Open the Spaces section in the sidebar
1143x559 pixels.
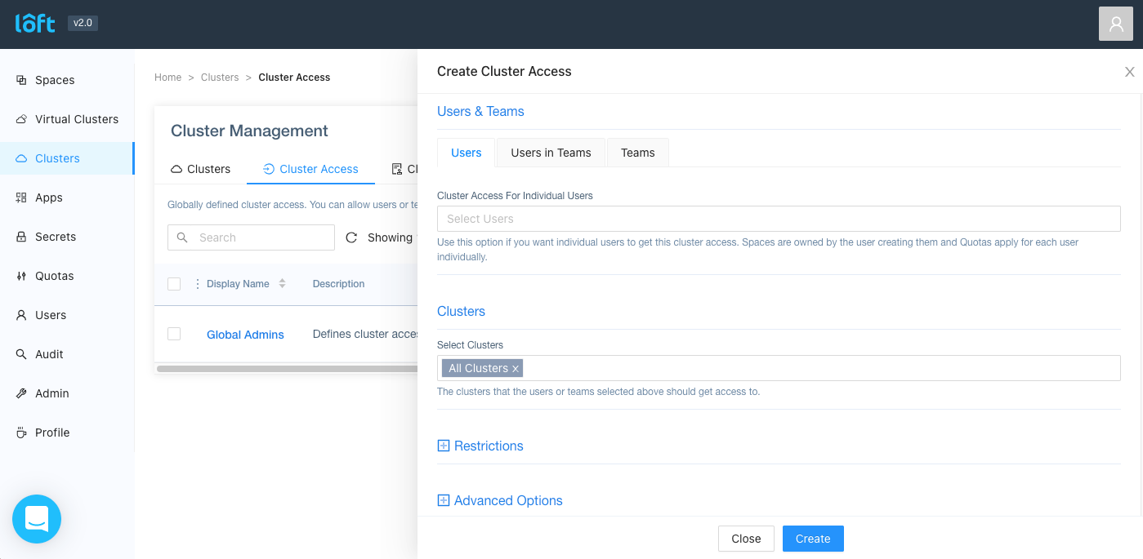click(55, 80)
